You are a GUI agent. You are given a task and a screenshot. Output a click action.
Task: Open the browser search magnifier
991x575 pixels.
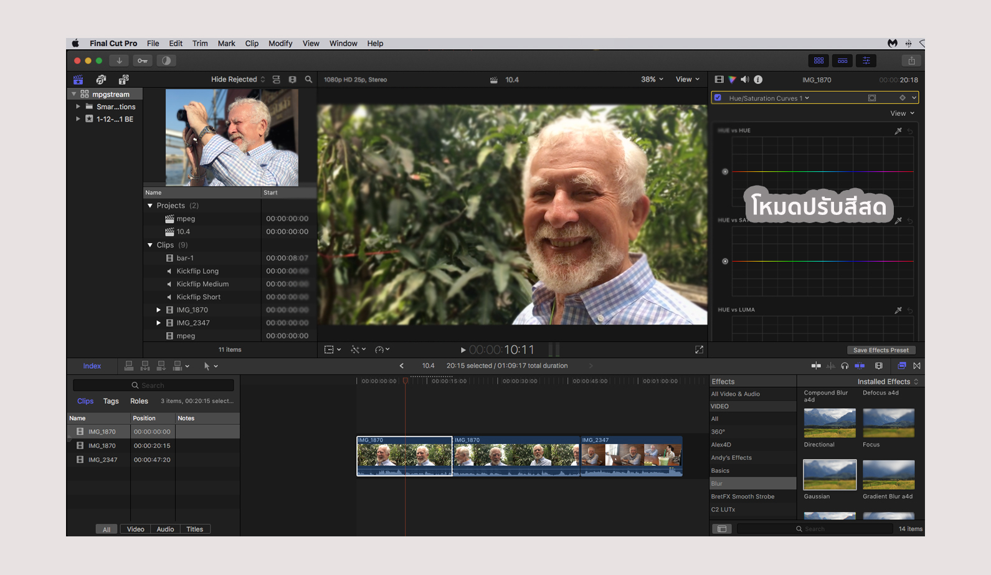[x=308, y=80]
